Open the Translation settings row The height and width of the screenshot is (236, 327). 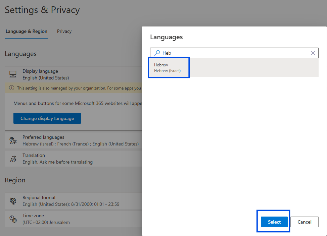tap(74, 159)
